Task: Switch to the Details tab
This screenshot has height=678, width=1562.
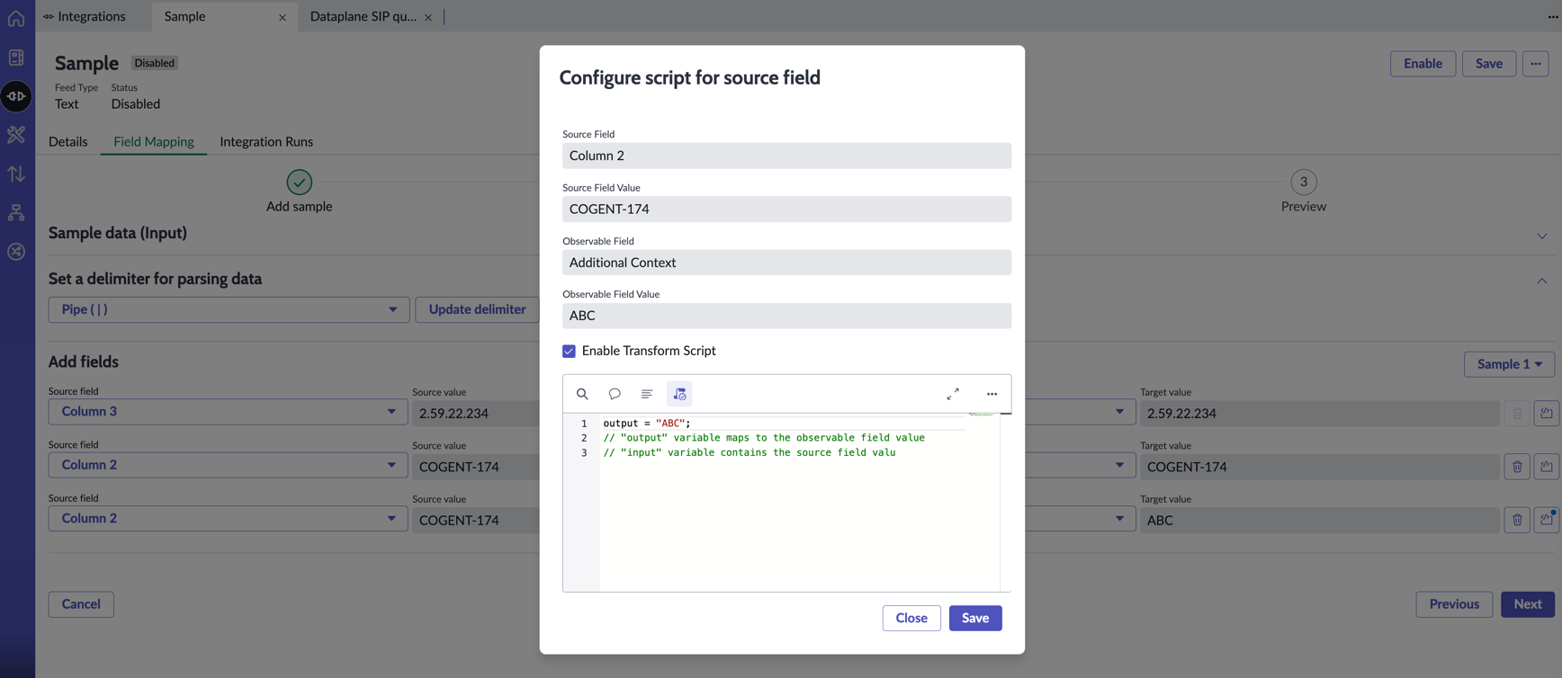Action: coord(68,141)
